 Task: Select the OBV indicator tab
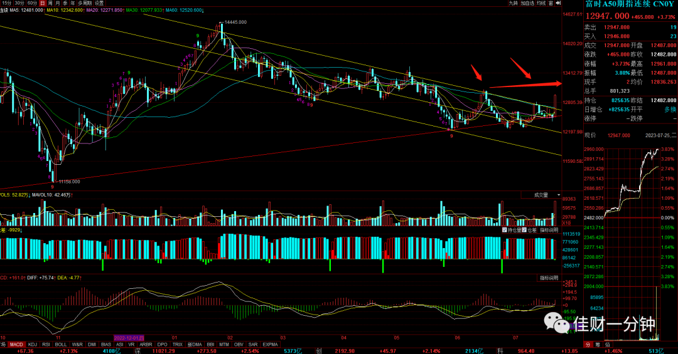tap(239, 345)
